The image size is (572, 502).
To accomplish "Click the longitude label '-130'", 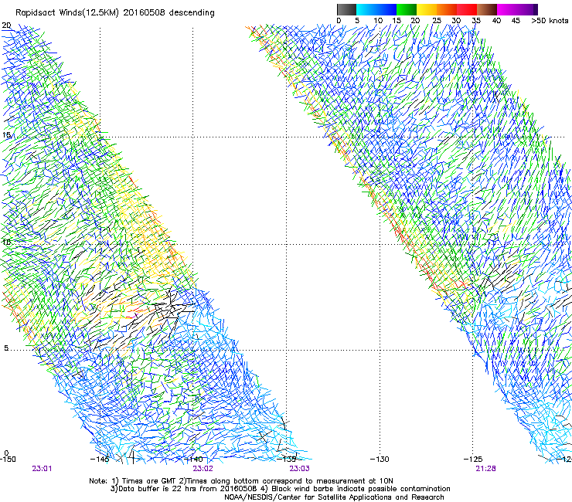I will [x=380, y=460].
